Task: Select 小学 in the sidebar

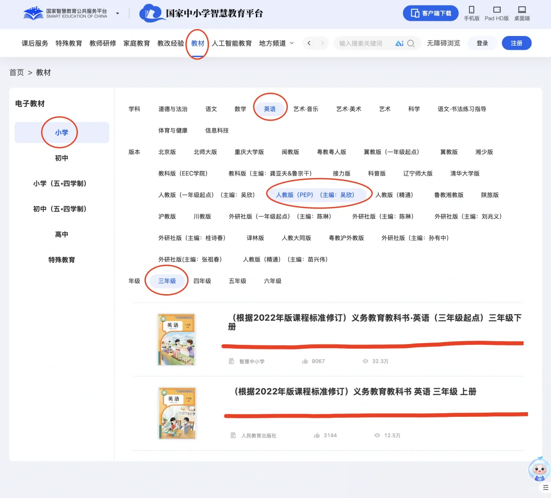Action: coord(61,132)
